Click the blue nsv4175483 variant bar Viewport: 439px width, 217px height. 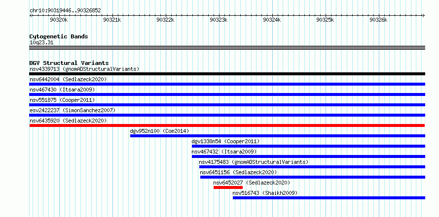[x=312, y=167]
